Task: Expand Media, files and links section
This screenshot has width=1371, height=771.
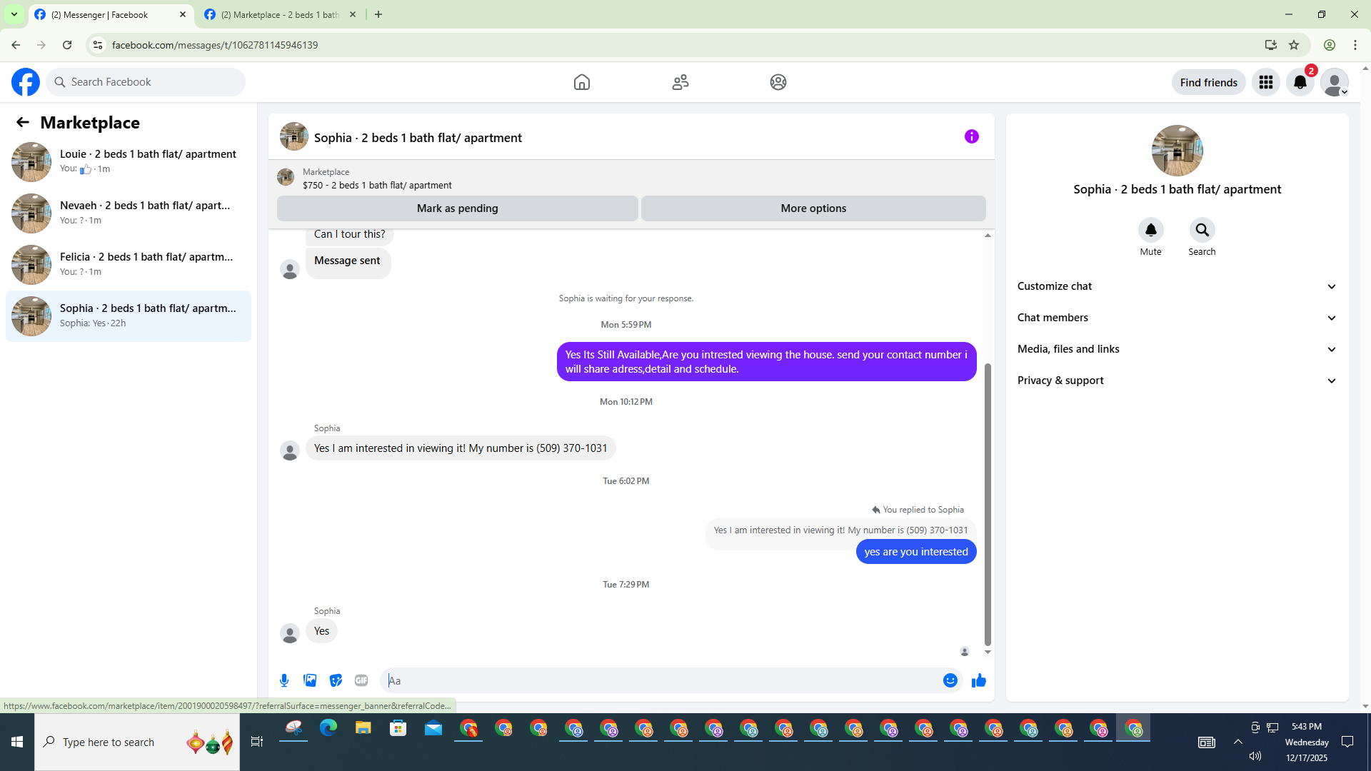Action: (x=1176, y=349)
